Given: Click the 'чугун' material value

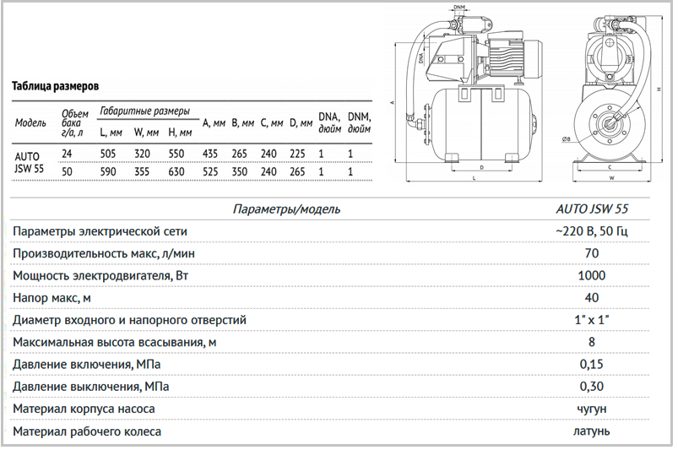Looking at the screenshot, I should (x=592, y=409).
